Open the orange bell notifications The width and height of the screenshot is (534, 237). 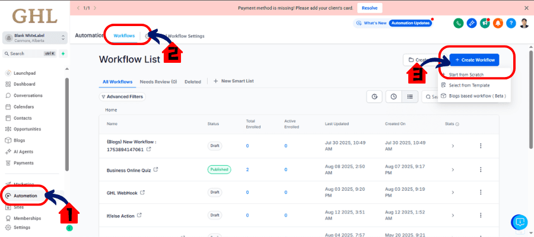pos(498,23)
